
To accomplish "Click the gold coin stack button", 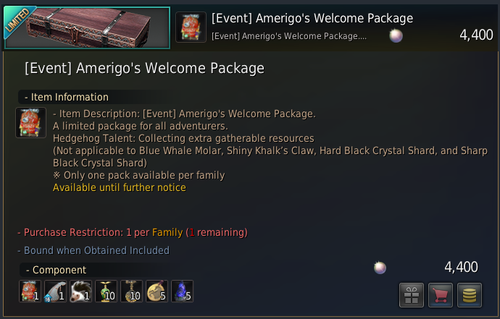I will click(470, 295).
